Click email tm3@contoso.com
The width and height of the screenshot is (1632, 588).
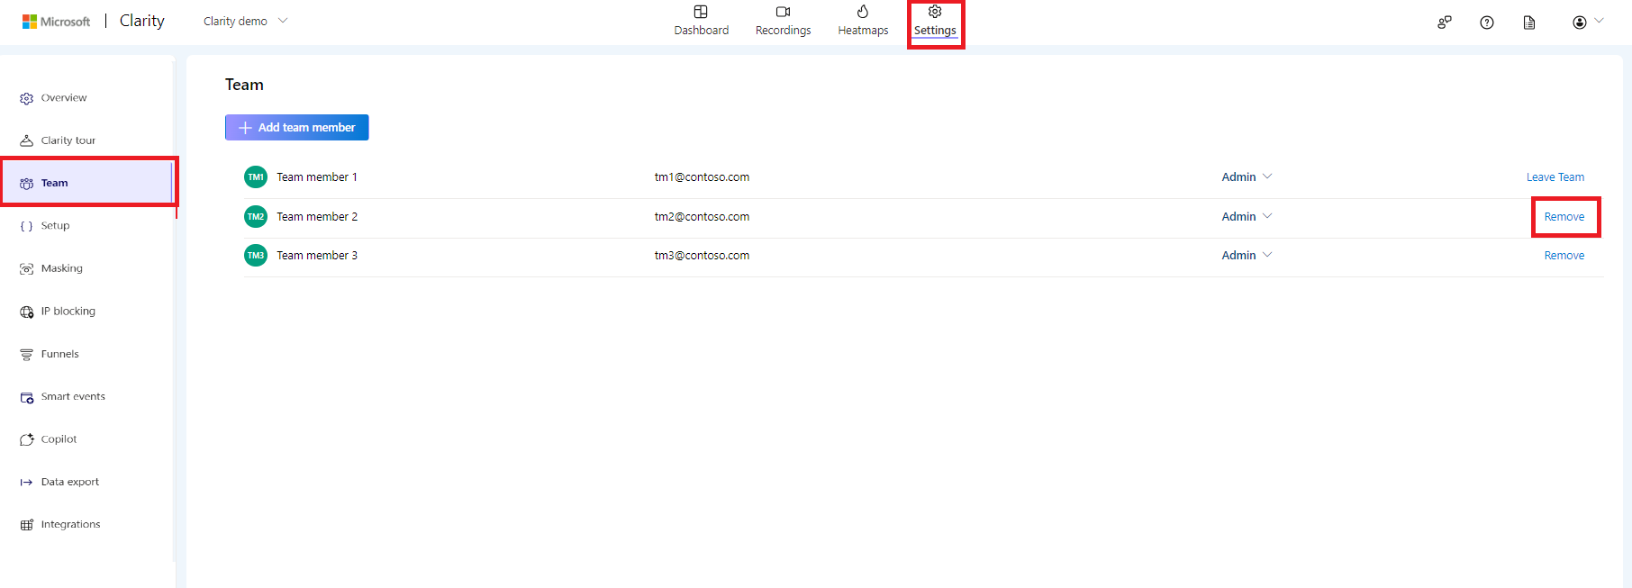pos(702,256)
